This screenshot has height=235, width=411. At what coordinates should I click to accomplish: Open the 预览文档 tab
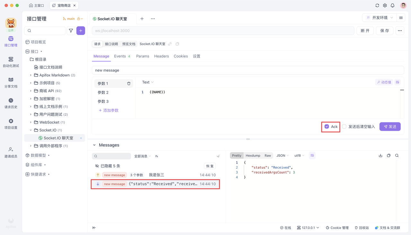[x=129, y=44]
